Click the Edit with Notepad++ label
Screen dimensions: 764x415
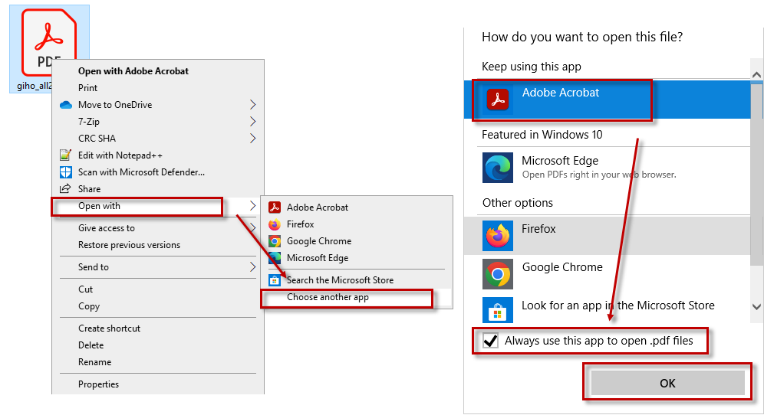(120, 155)
